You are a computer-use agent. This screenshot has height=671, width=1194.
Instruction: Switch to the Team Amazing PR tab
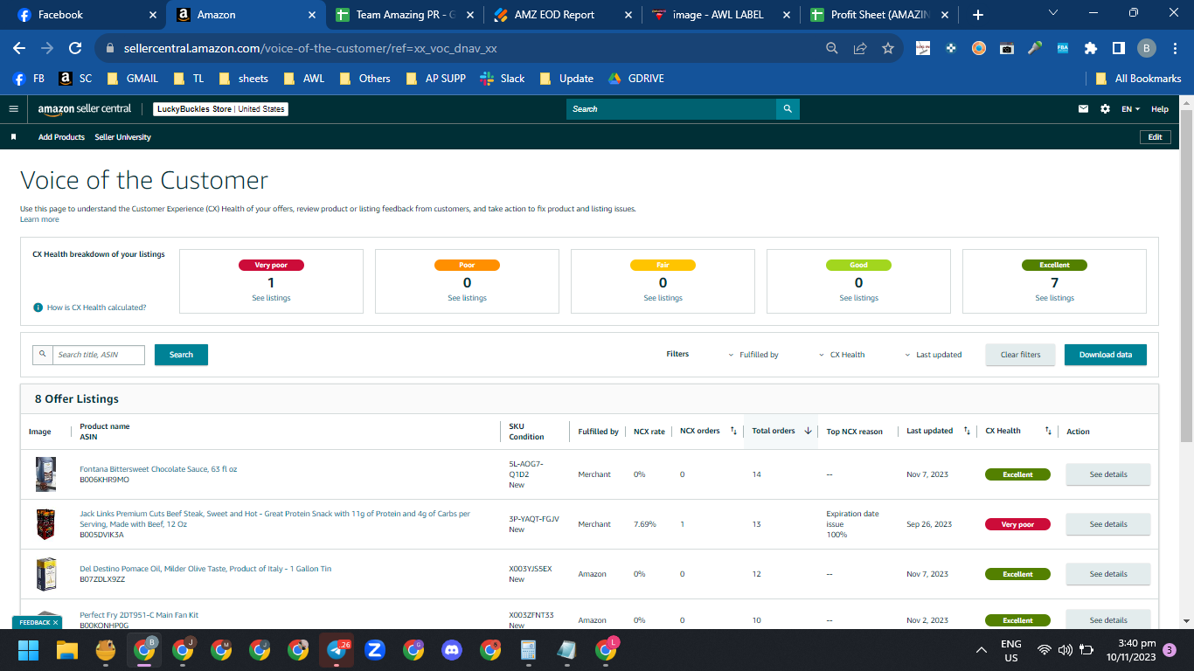pos(404,15)
